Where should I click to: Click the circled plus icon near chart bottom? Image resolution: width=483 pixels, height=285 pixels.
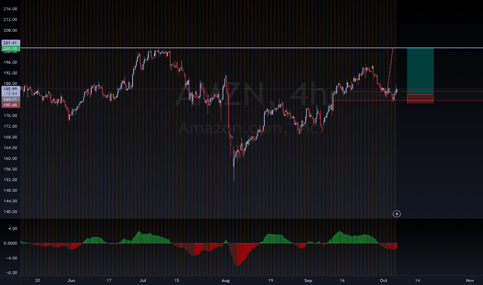[397, 214]
